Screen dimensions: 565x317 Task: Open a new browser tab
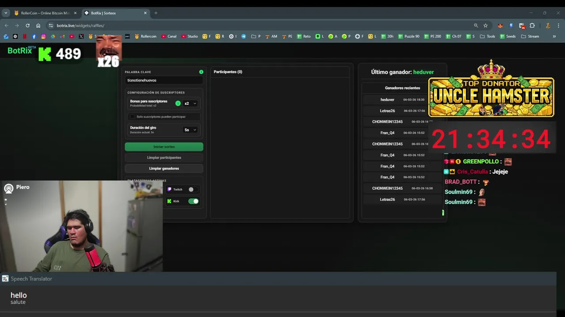click(x=156, y=13)
